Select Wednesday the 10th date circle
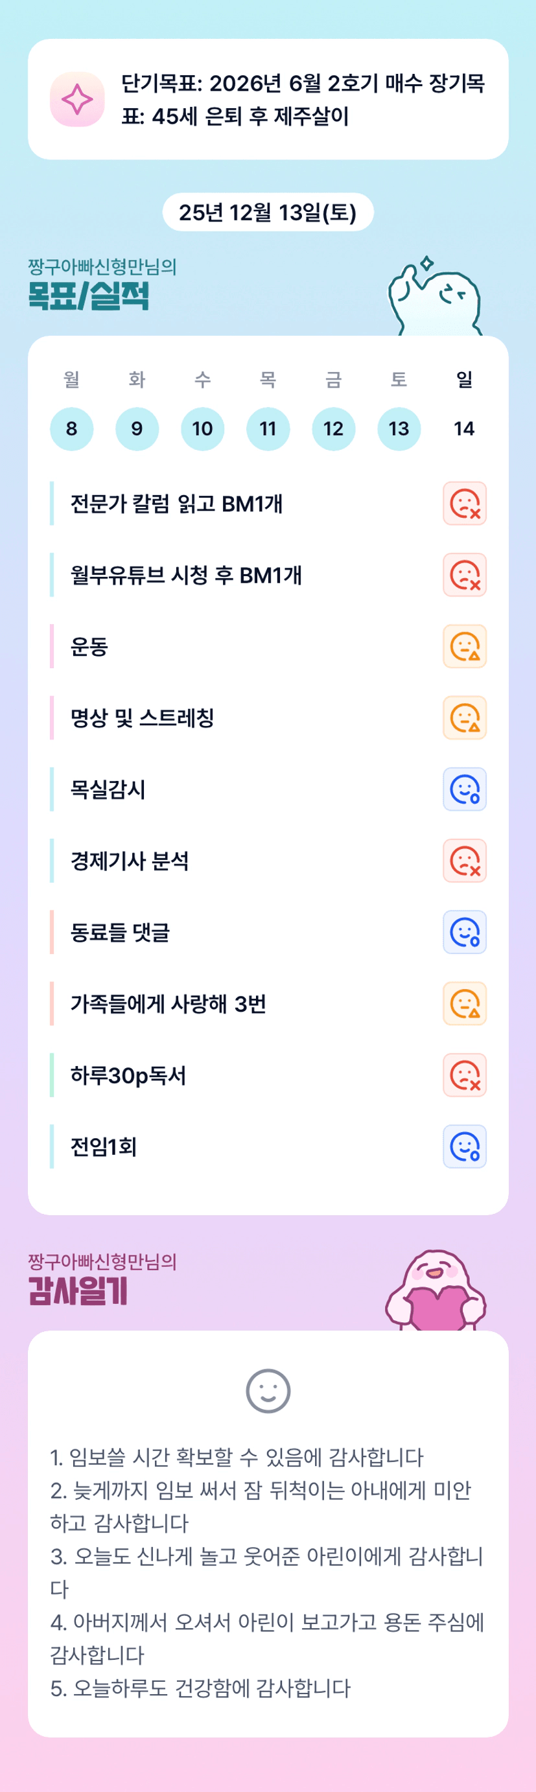This screenshot has width=536, height=1792. tap(203, 428)
